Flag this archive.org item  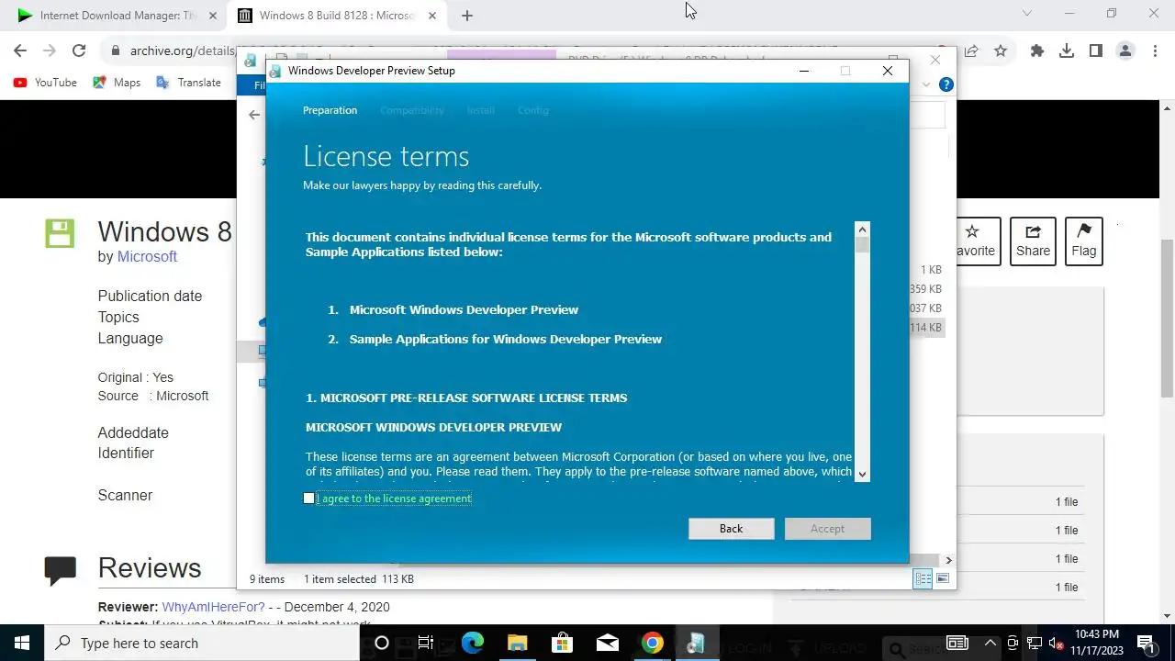click(x=1083, y=241)
